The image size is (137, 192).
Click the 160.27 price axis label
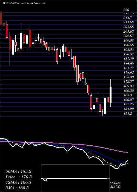pyautogui.click(x=129, y=100)
